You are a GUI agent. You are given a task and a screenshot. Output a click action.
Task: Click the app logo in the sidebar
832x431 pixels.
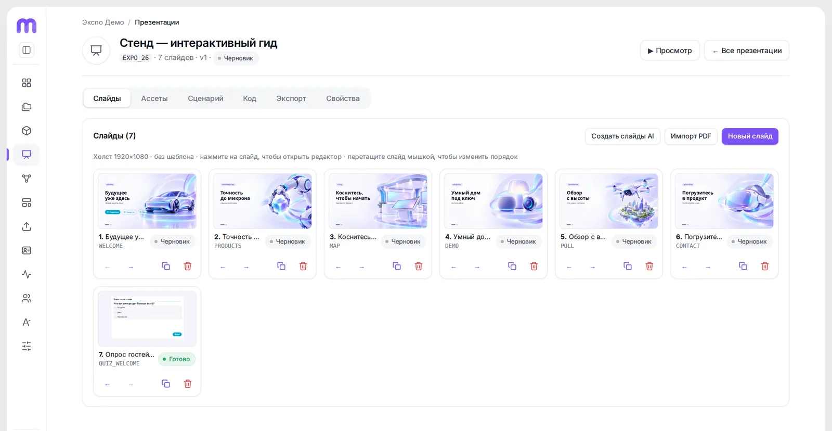pyautogui.click(x=27, y=26)
